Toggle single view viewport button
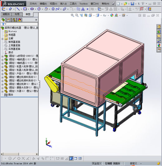 click(x=75, y=158)
